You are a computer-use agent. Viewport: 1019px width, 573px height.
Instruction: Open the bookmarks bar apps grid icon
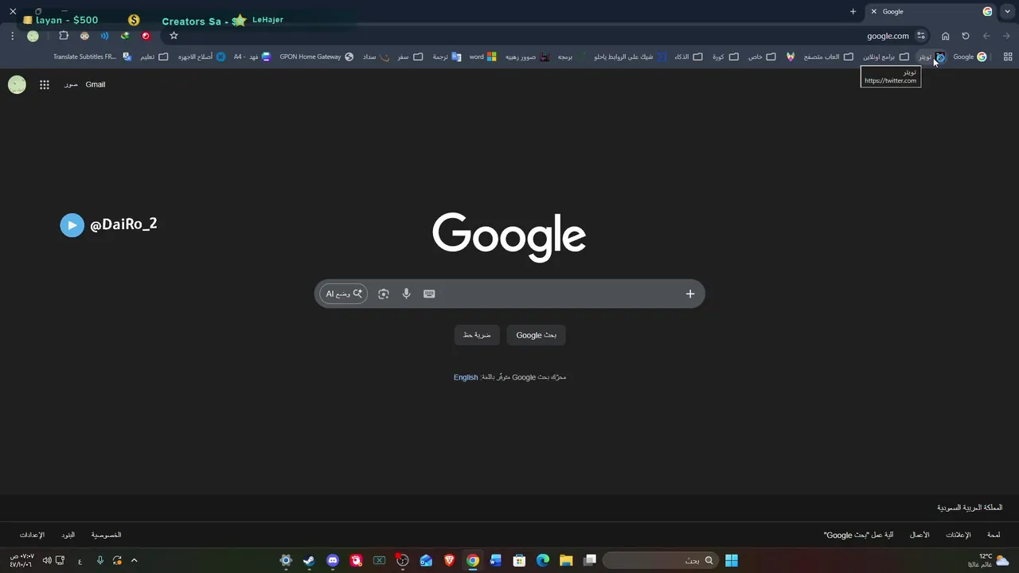point(1008,57)
